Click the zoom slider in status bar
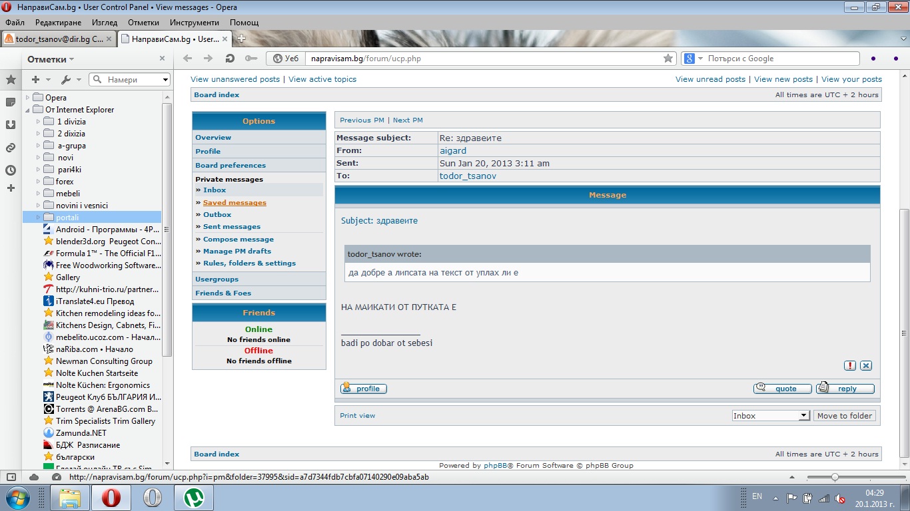The width and height of the screenshot is (910, 511). pyautogui.click(x=835, y=477)
